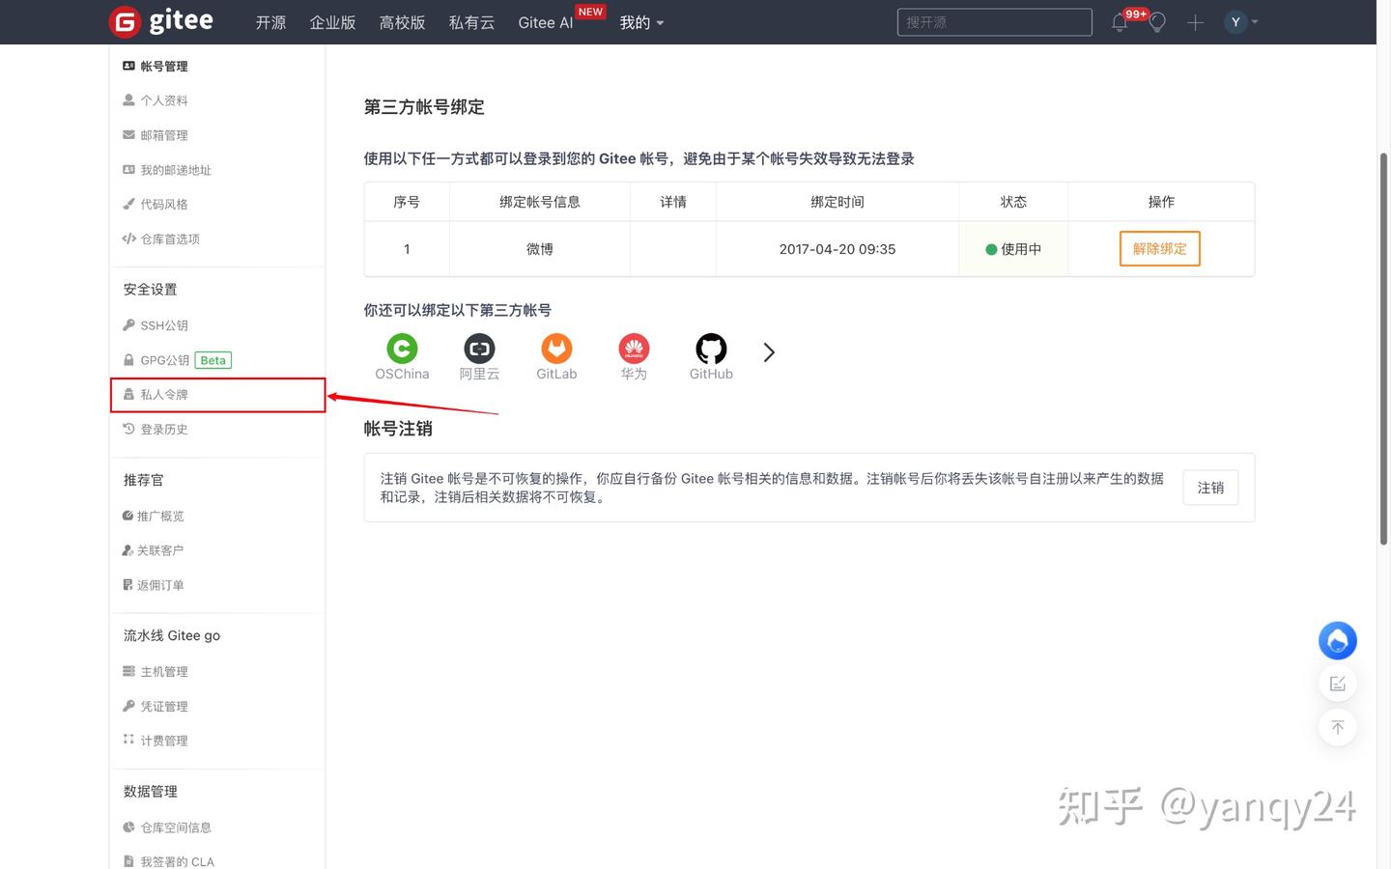Click the 解除绑定 button for 微博
This screenshot has width=1391, height=869.
1159,248
